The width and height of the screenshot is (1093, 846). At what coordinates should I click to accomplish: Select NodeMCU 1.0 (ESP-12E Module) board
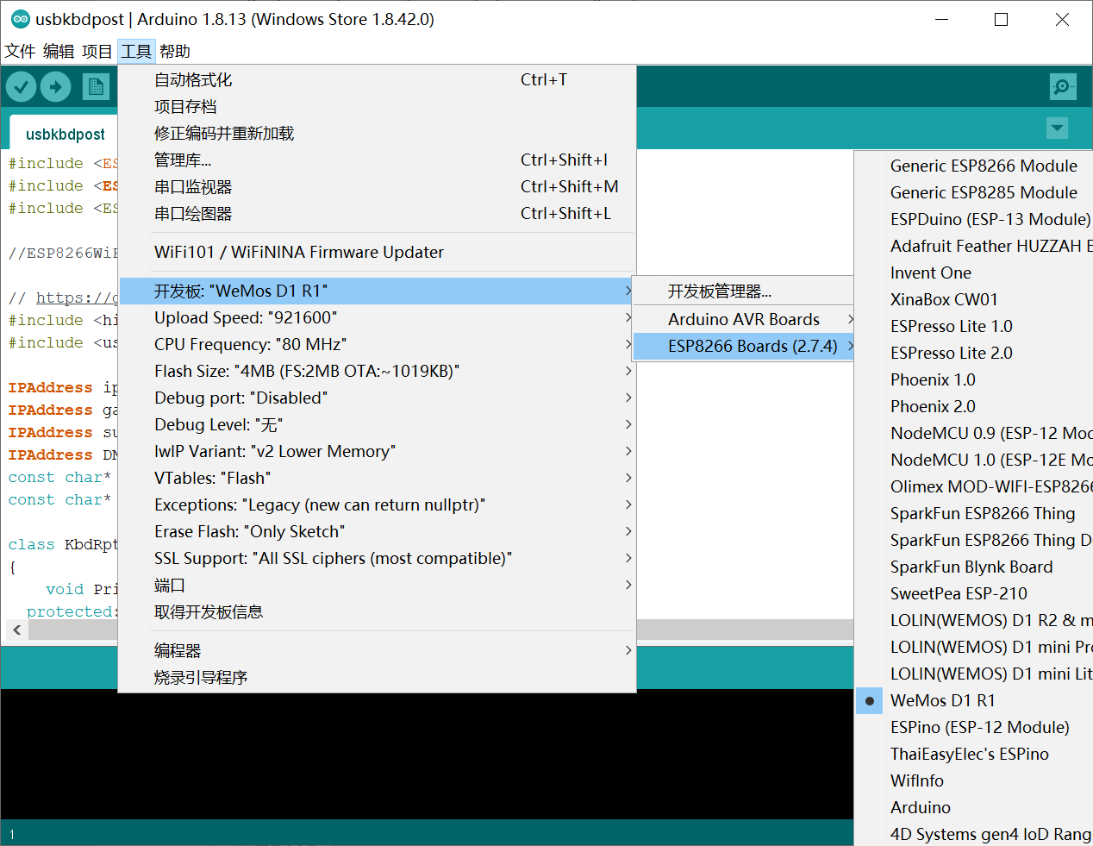974,460
